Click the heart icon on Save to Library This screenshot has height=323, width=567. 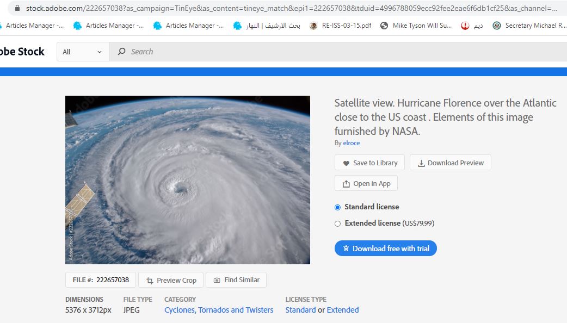[x=346, y=163]
